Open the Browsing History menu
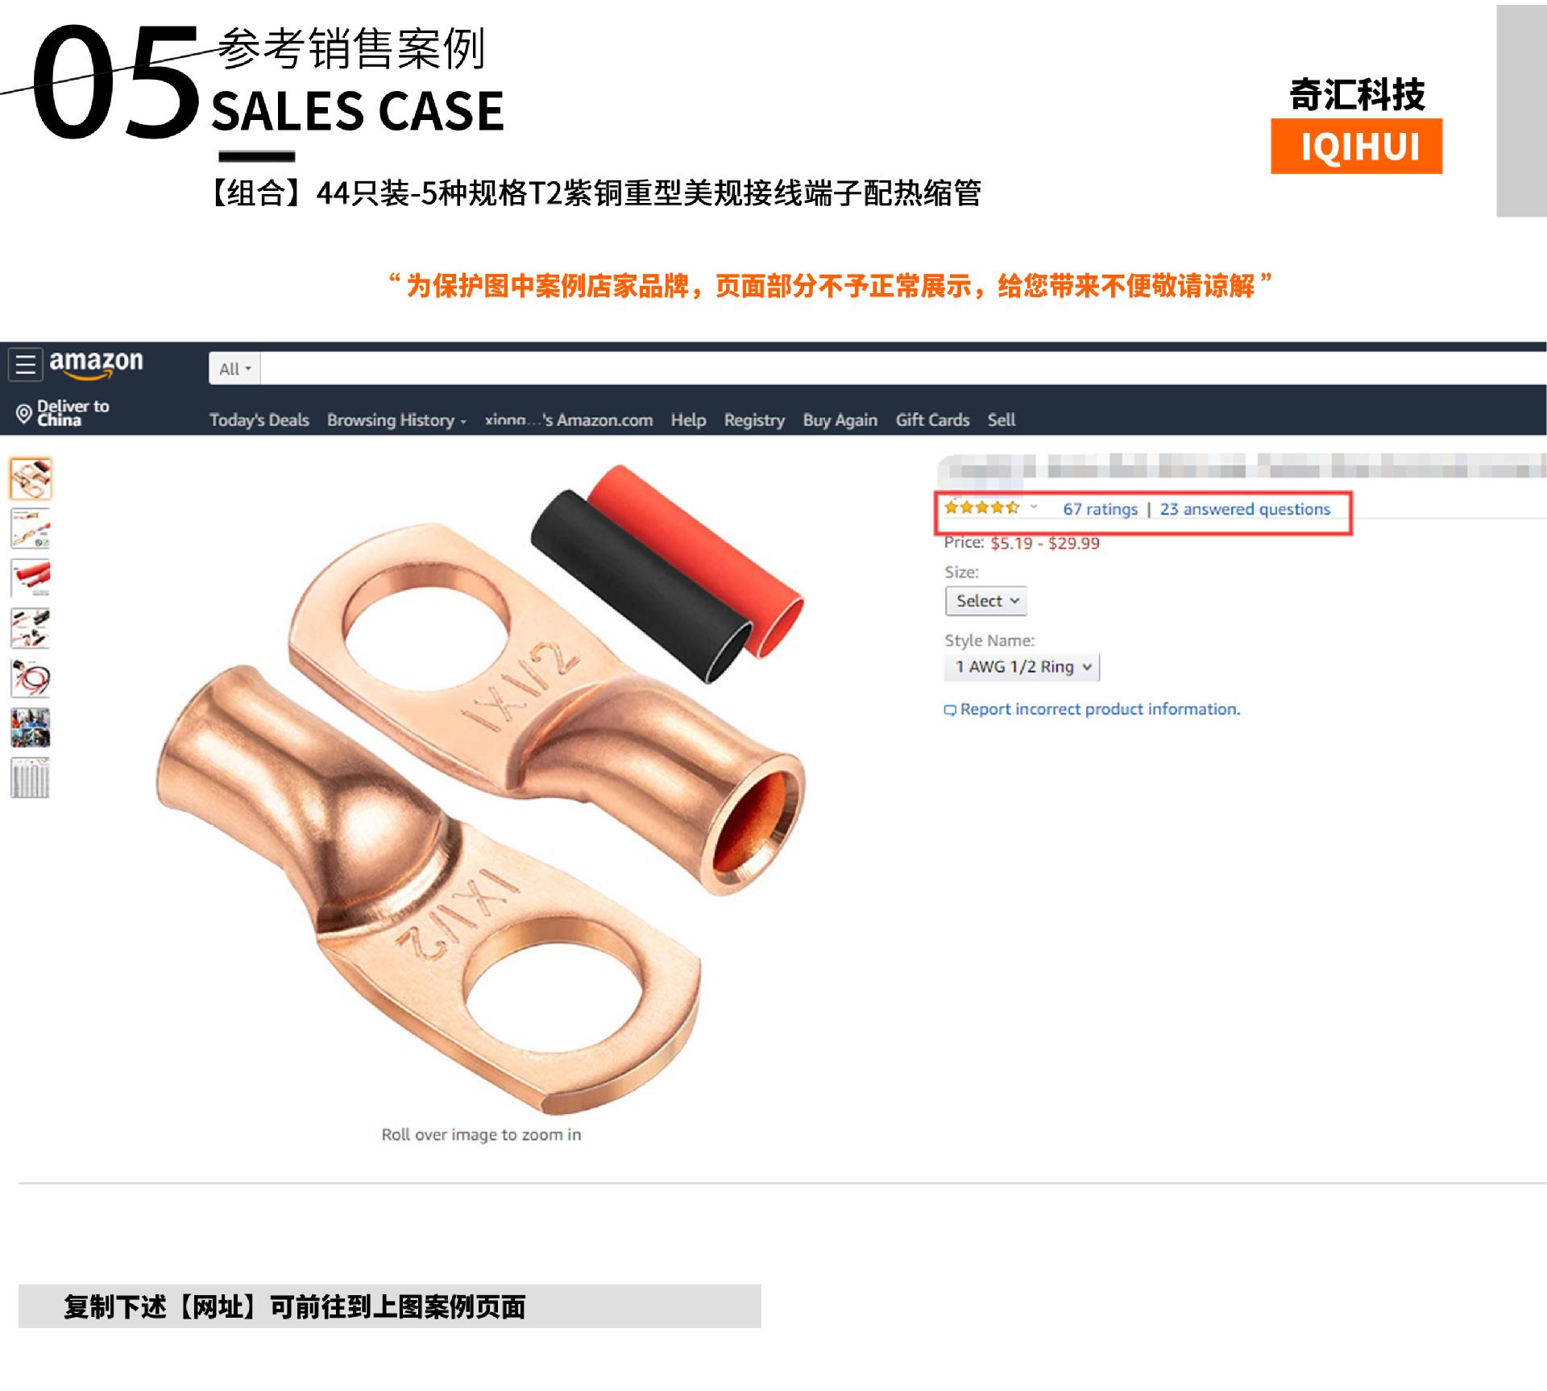Screen dimensions: 1547x1391 click(396, 420)
